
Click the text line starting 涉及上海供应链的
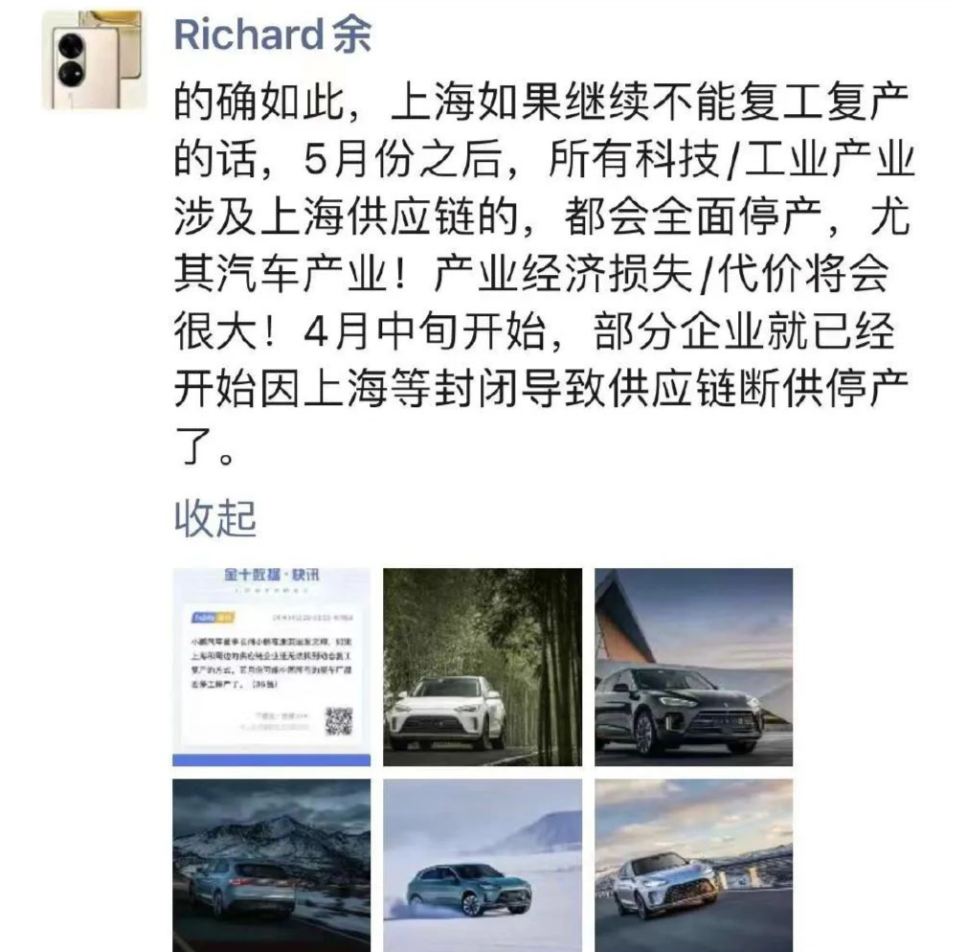pyautogui.click(x=542, y=216)
